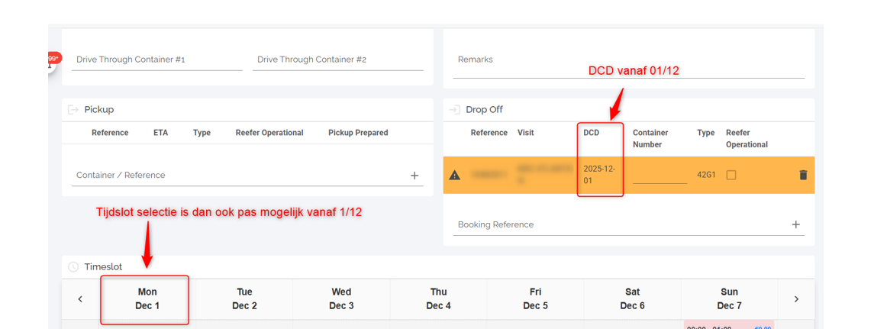874x329 pixels.
Task: Click the Pickup section icon
Action: [x=73, y=110]
